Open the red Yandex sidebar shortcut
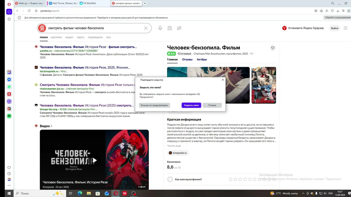The image size is (351, 197). [9, 94]
